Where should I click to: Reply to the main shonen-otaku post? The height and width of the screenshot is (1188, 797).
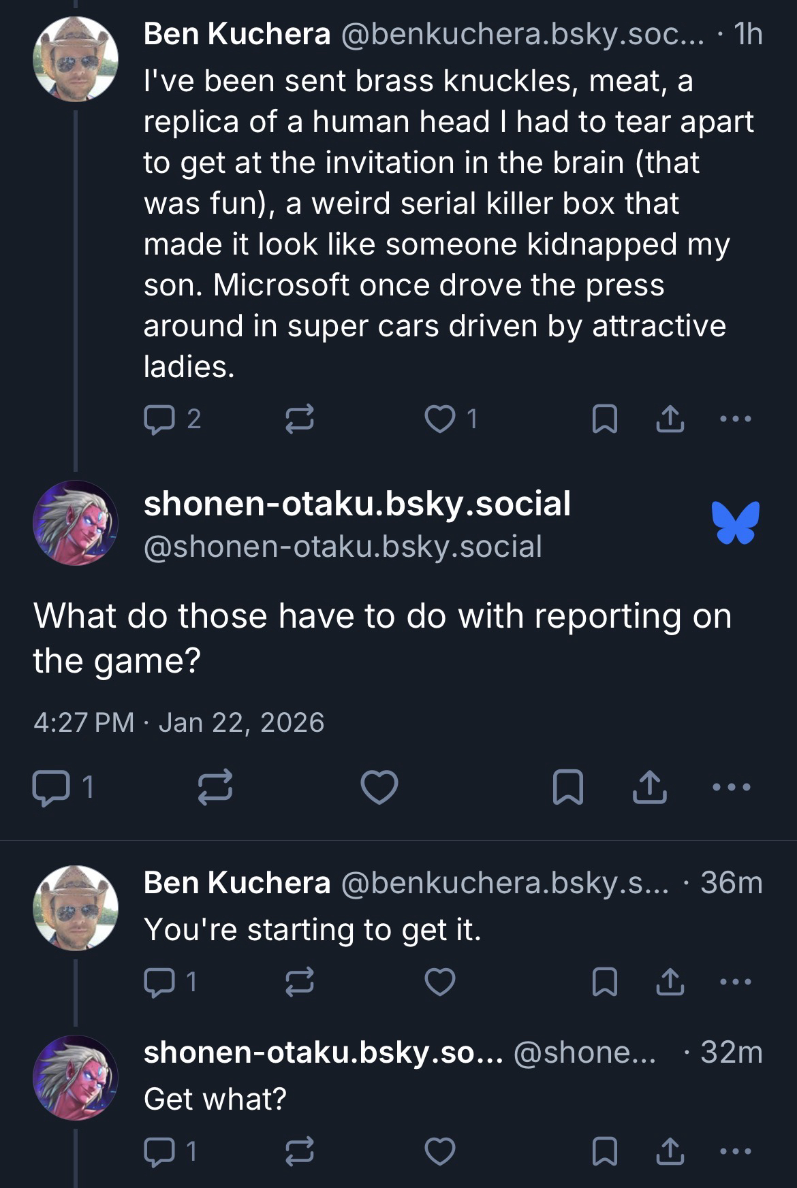click(50, 788)
